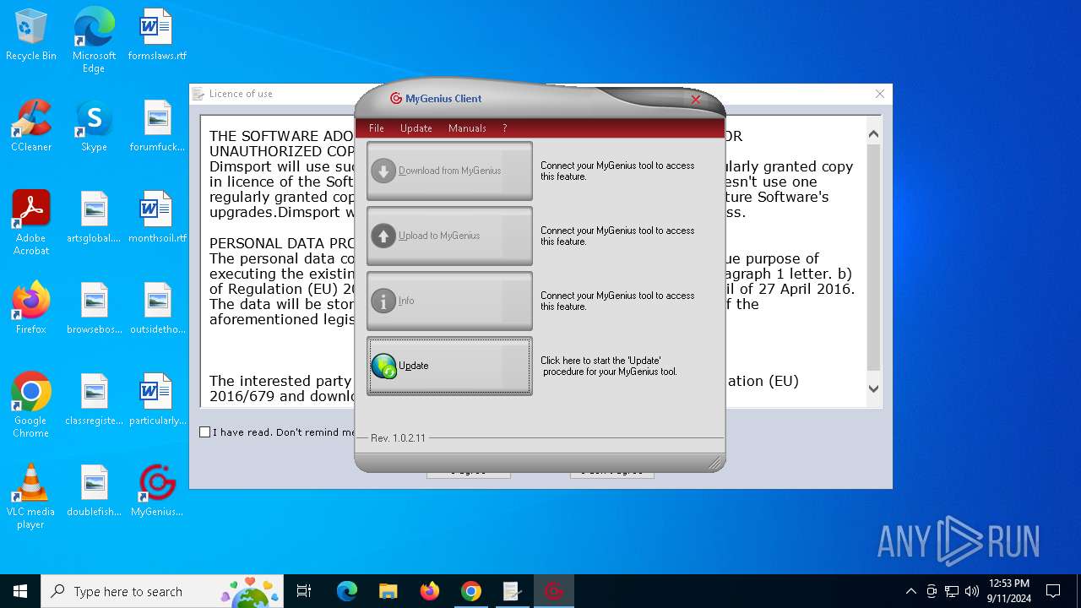
Task: Launch Chrome from the taskbar
Action: pos(471,591)
